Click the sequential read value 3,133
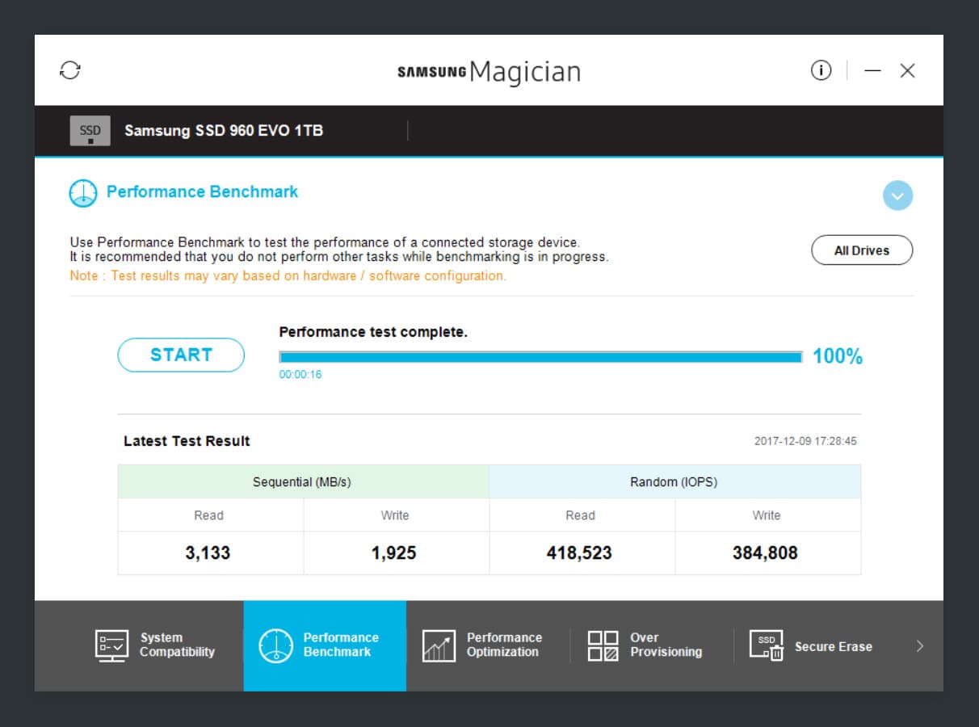The image size is (979, 727). tap(208, 553)
